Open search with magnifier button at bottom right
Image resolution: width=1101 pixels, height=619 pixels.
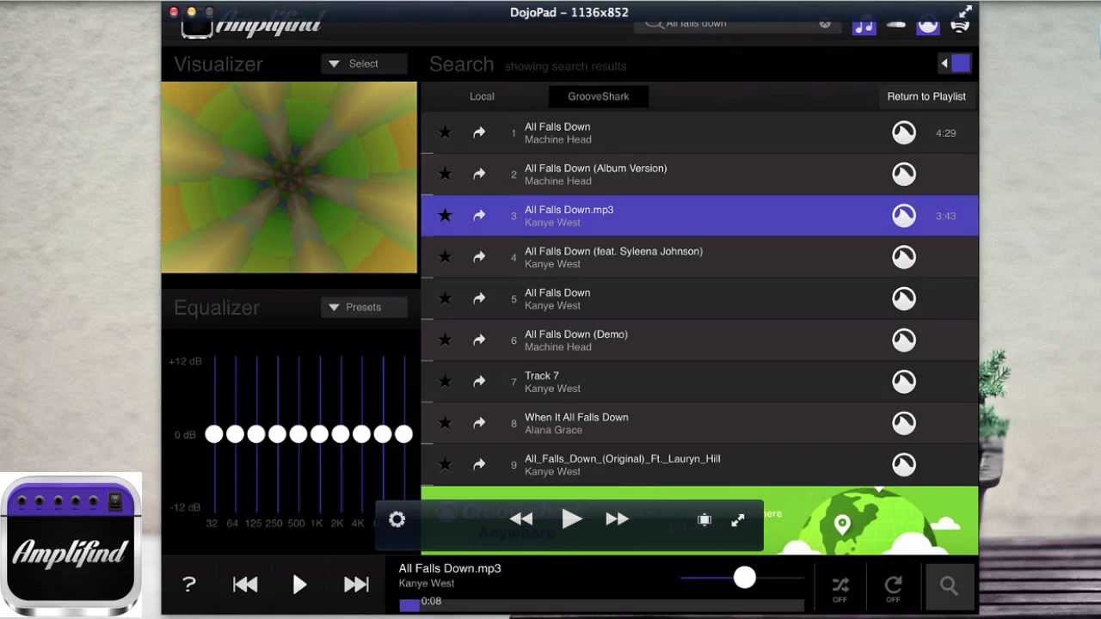[x=949, y=585]
